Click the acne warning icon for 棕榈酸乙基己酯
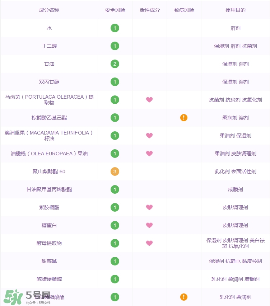 coord(184,118)
